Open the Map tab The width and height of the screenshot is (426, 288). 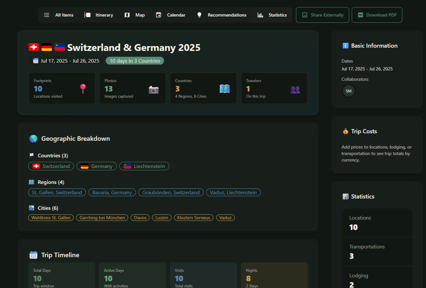[x=135, y=15]
